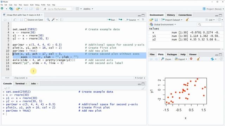
Task: Open the Session menu
Action: pos(26,5)
